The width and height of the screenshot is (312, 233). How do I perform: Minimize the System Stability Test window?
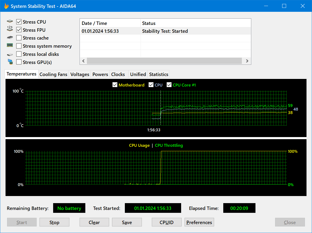[266, 6]
